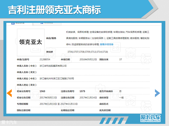This screenshot has width=169, height=126.
Task: Click registration announcement date 2017年11月14日
Action: 88,98
